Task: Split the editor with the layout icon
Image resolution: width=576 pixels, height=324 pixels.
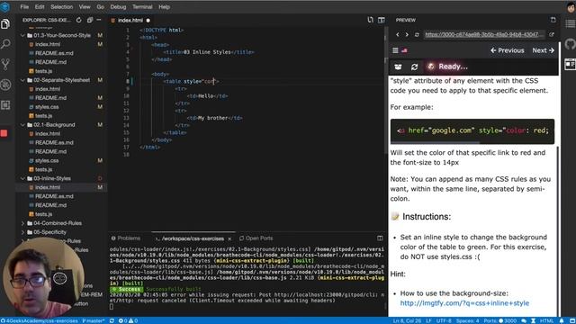Action: tap(382, 20)
